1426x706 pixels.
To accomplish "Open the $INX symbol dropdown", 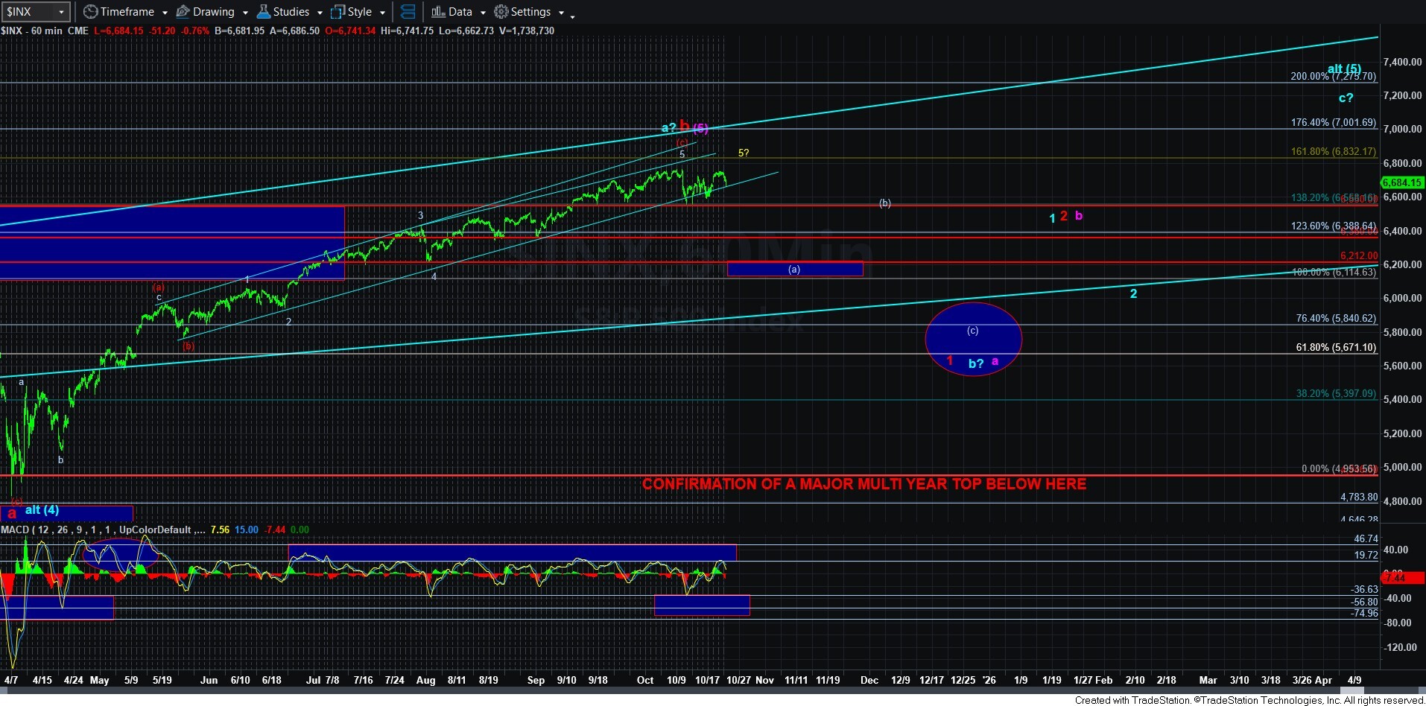I will click(60, 11).
